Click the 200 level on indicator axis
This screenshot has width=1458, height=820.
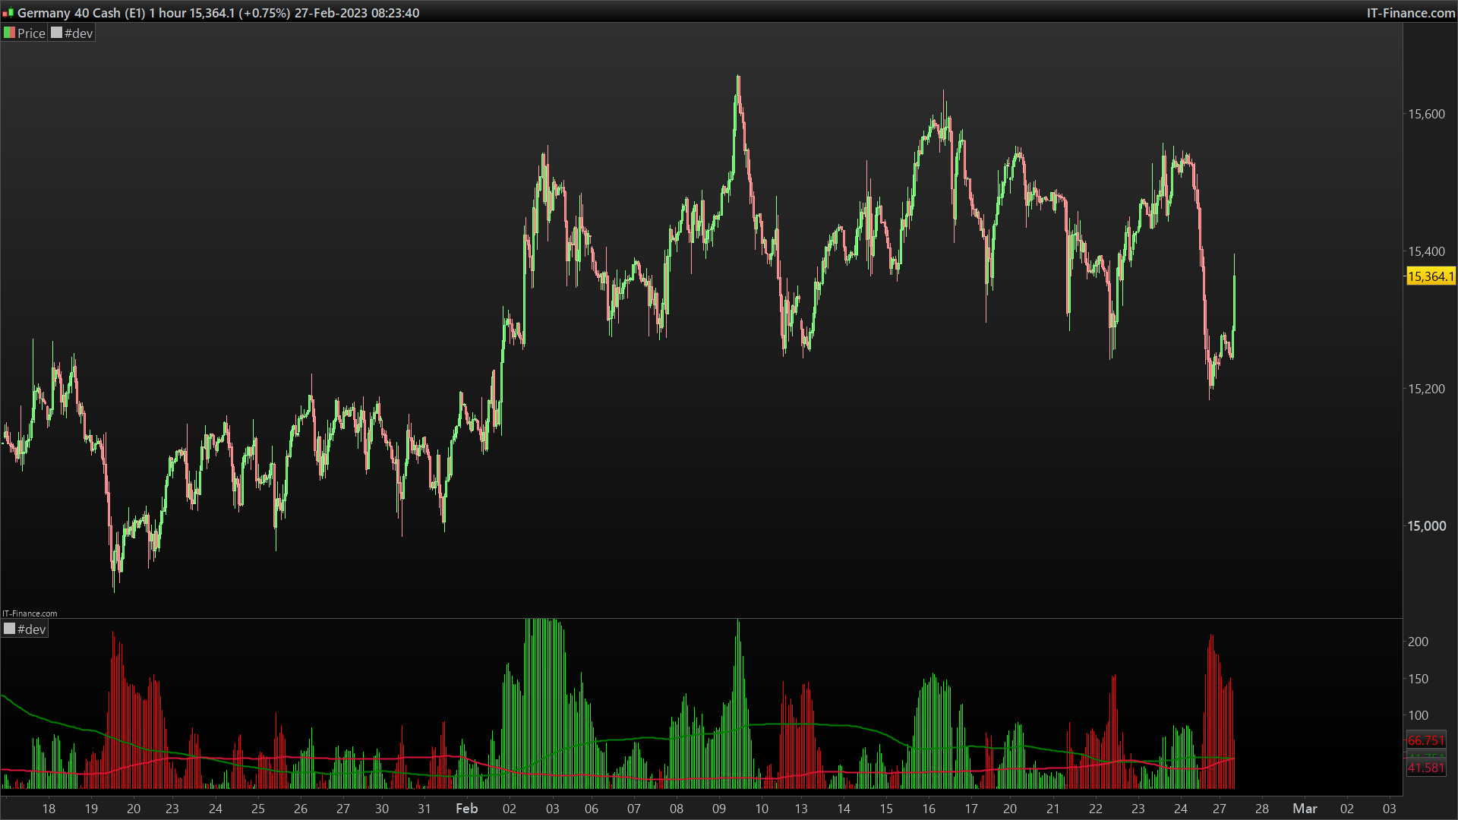pos(1418,642)
